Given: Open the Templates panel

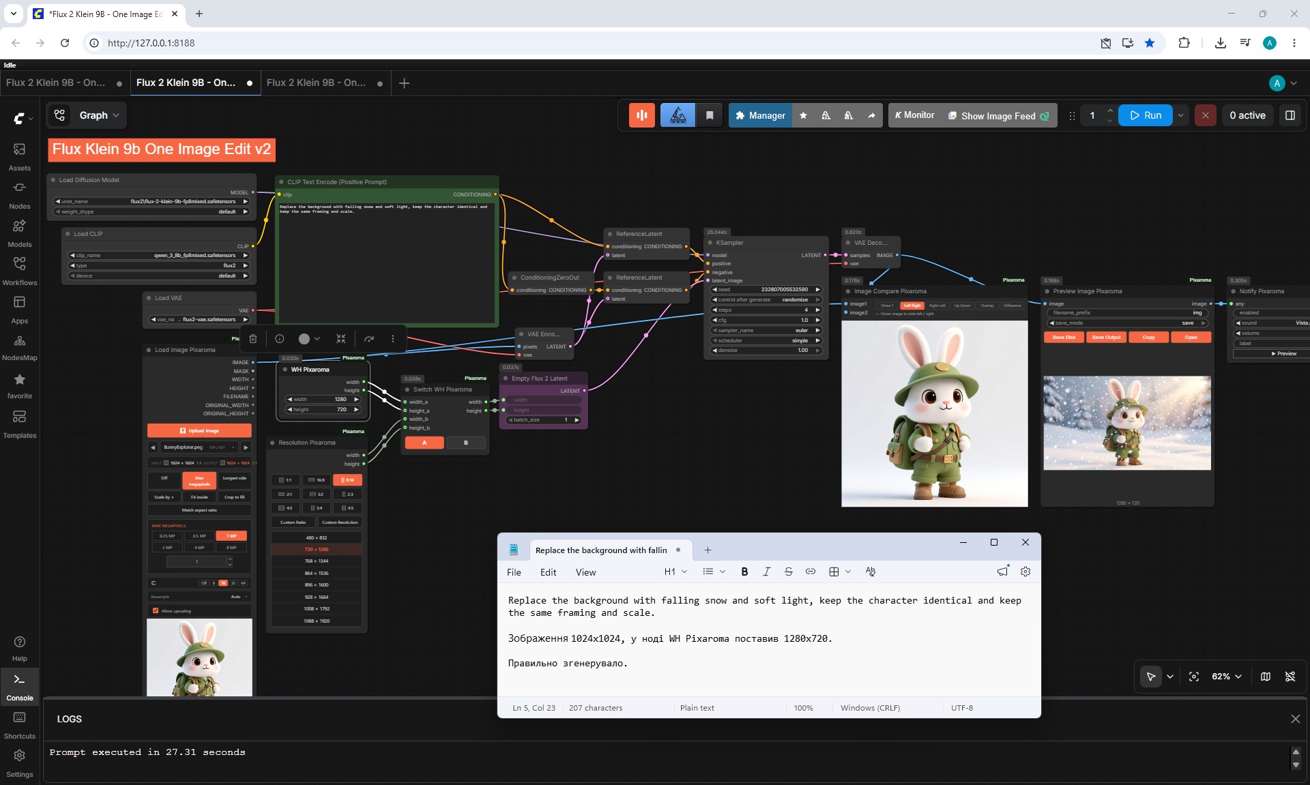Looking at the screenshot, I should pos(20,424).
